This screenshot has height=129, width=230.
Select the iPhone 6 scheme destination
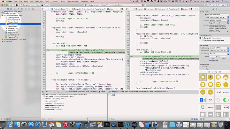click(x=45, y=5)
